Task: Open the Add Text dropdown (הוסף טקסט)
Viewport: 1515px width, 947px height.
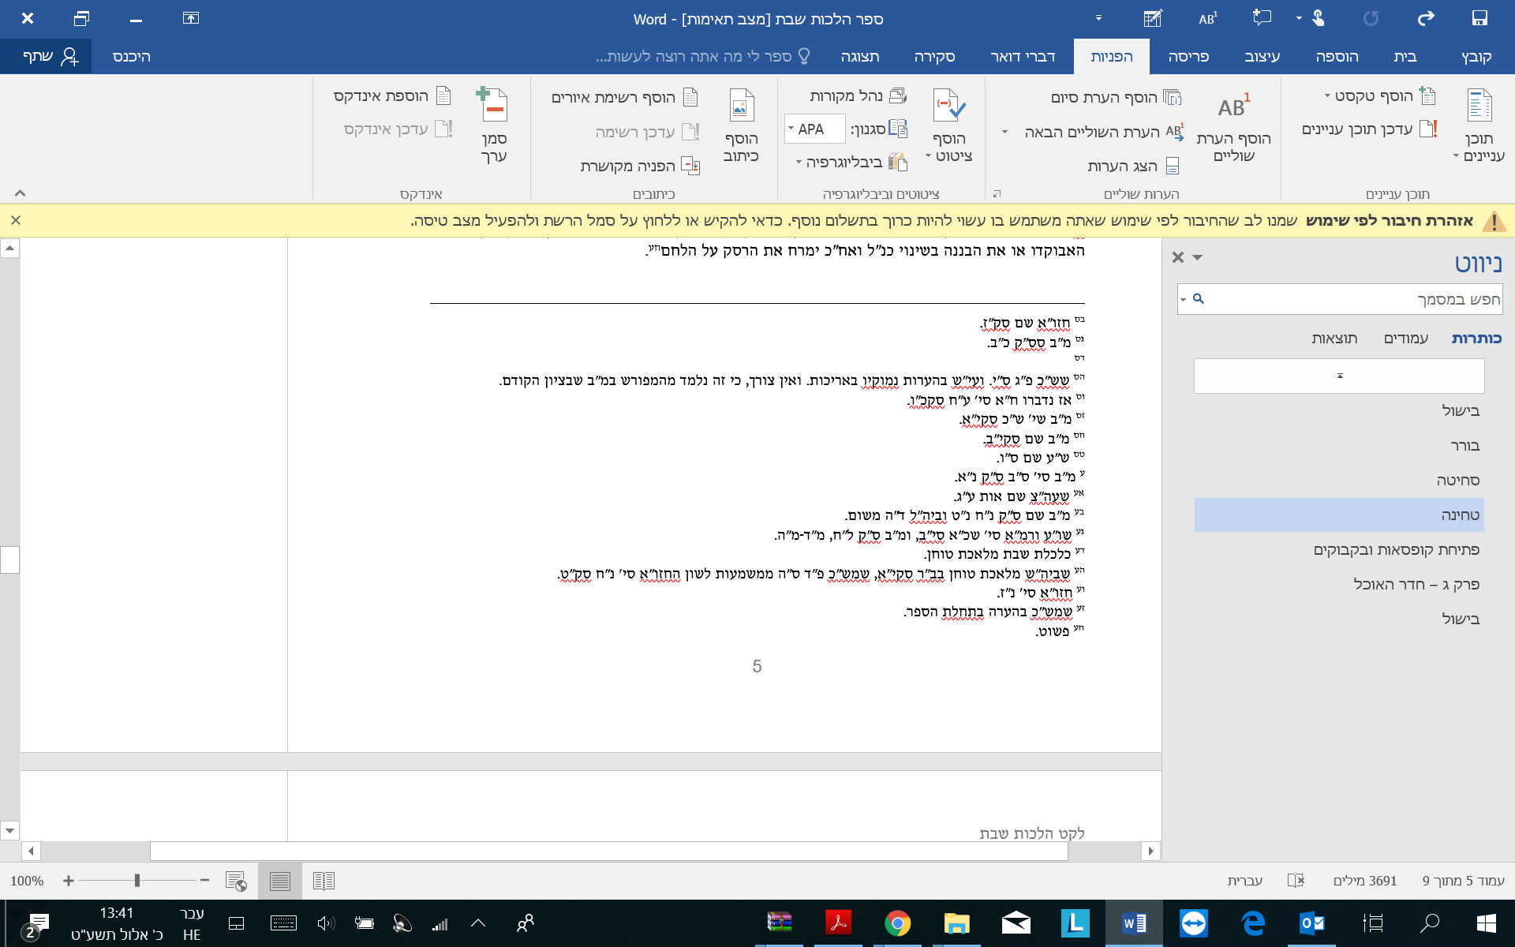Action: click(1378, 95)
